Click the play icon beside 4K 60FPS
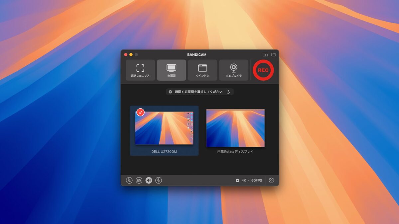 point(237,180)
